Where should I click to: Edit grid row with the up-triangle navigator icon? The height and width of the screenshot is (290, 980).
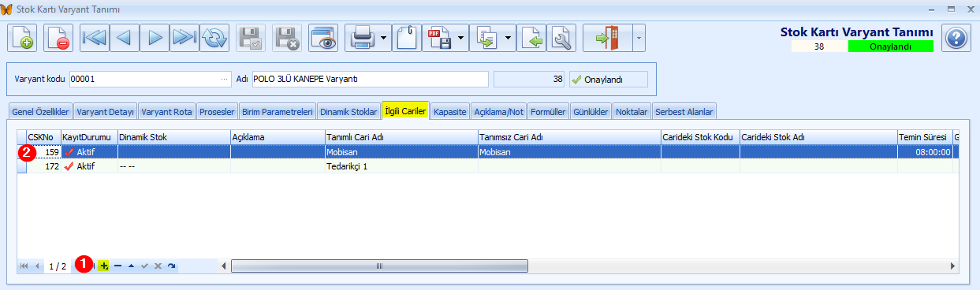[x=131, y=266]
